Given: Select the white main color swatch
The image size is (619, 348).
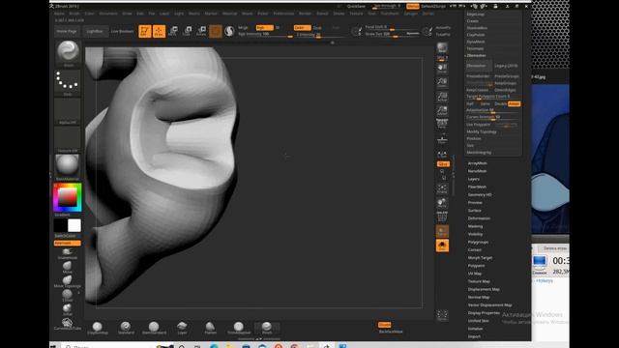Looking at the screenshot, I should tap(74, 225).
